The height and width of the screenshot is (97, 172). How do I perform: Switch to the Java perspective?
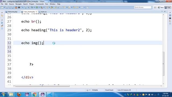(x=161, y=8)
